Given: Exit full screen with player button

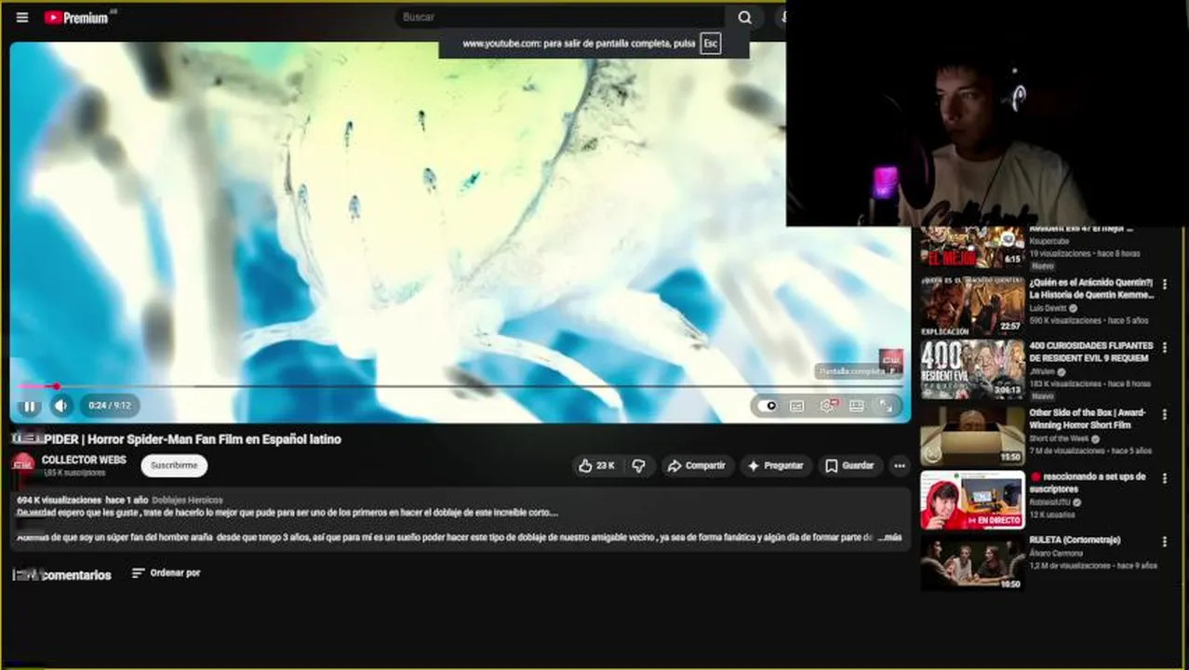Looking at the screenshot, I should pos(886,406).
